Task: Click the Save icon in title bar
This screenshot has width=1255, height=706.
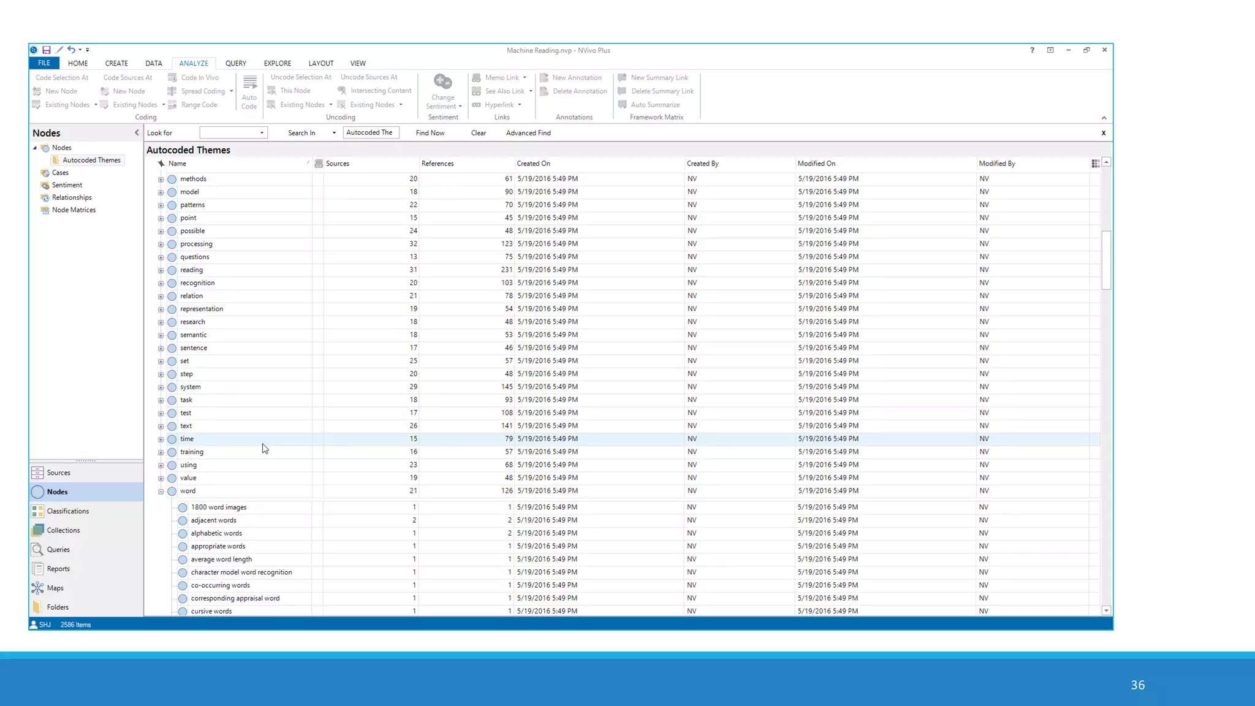Action: pyautogui.click(x=46, y=50)
